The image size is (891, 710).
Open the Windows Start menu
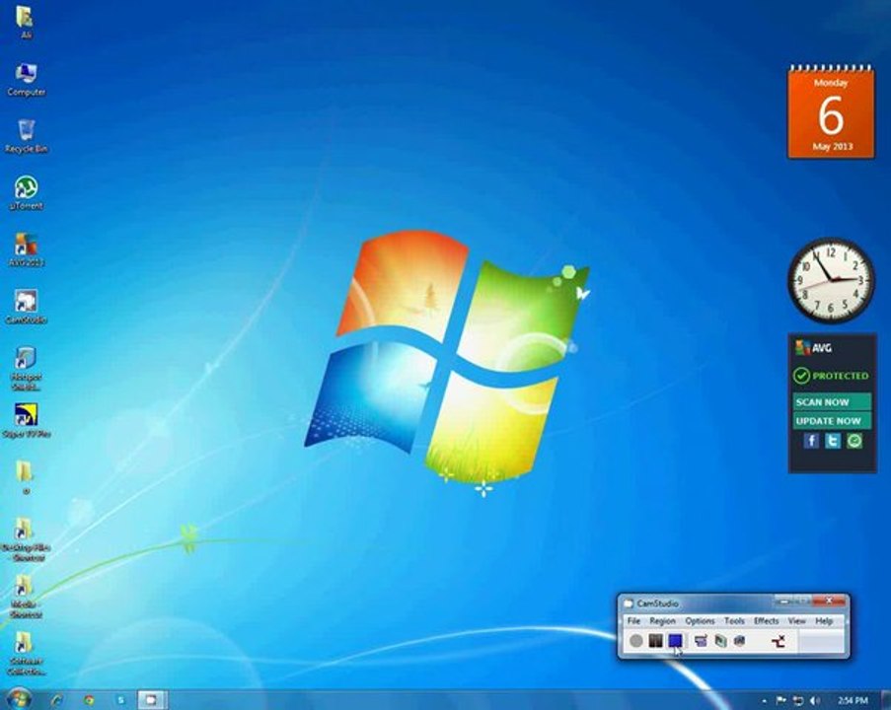[18, 698]
